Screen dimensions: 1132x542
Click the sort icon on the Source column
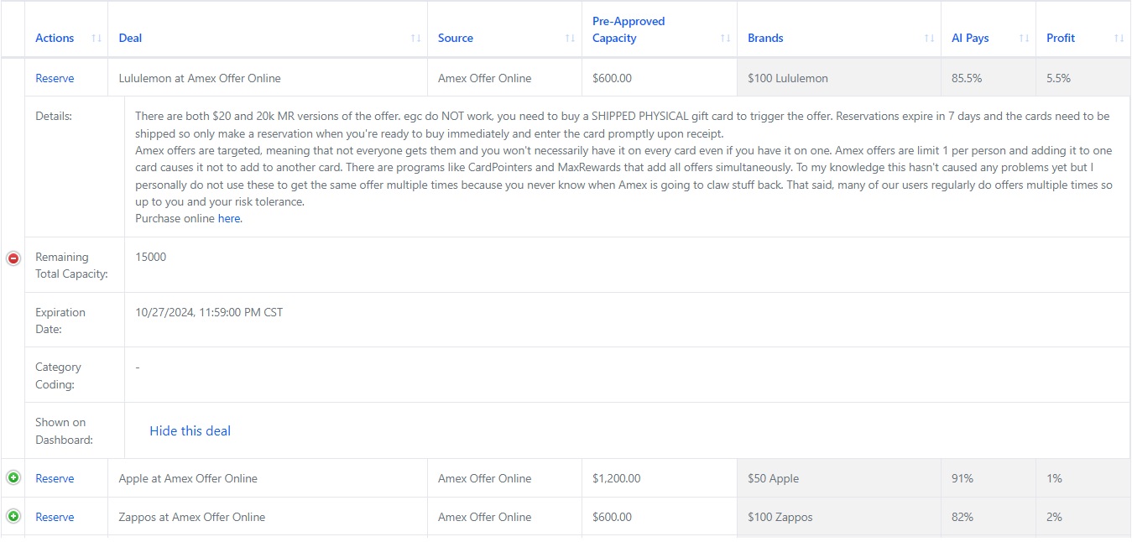click(571, 39)
